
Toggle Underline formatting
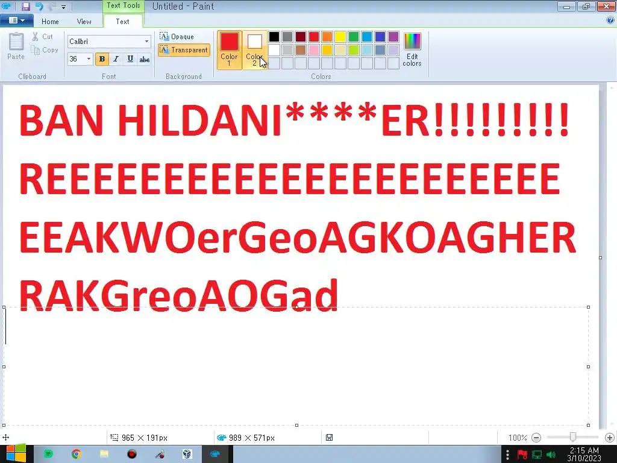[130, 59]
